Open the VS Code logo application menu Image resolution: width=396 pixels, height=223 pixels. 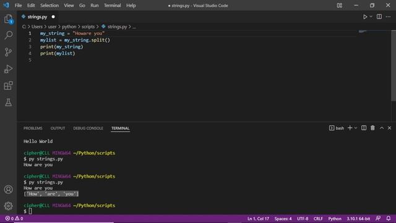6,5
